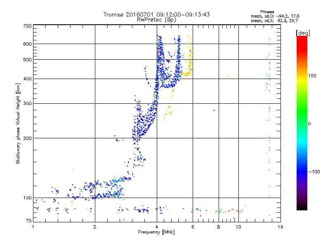330x247 pixels.
Task: Click x-axis tick label '6'
Action: point(193,227)
